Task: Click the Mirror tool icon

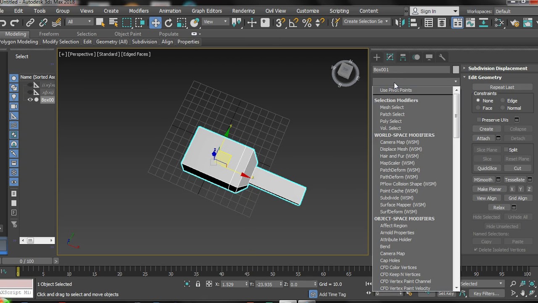Action: pyautogui.click(x=400, y=23)
